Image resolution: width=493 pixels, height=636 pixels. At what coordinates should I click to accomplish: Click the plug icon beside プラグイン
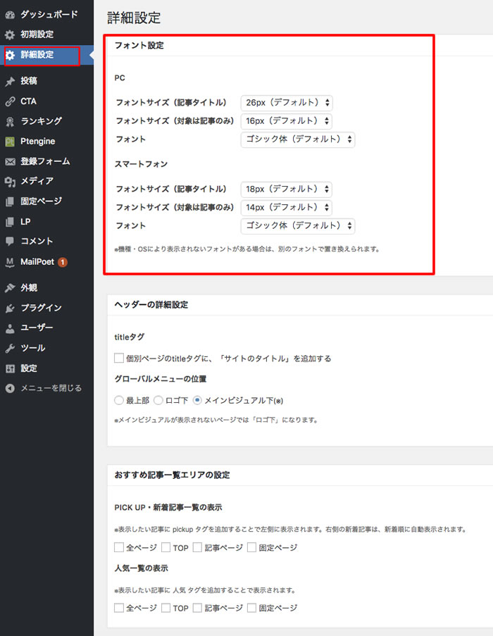coord(9,308)
